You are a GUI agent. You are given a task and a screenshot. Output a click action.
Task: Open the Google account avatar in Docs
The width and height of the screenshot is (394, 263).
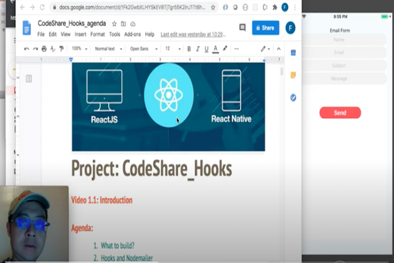pyautogui.click(x=290, y=28)
